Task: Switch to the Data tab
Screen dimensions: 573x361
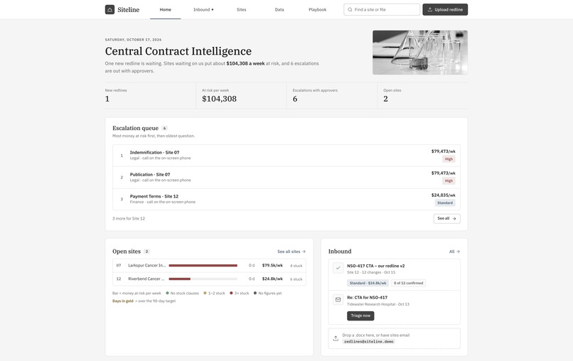Action: (x=279, y=9)
